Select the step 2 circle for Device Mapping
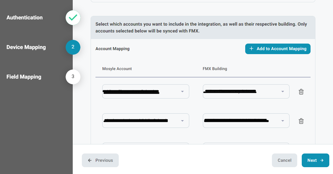Screen dimensions: 333x174 [73, 47]
